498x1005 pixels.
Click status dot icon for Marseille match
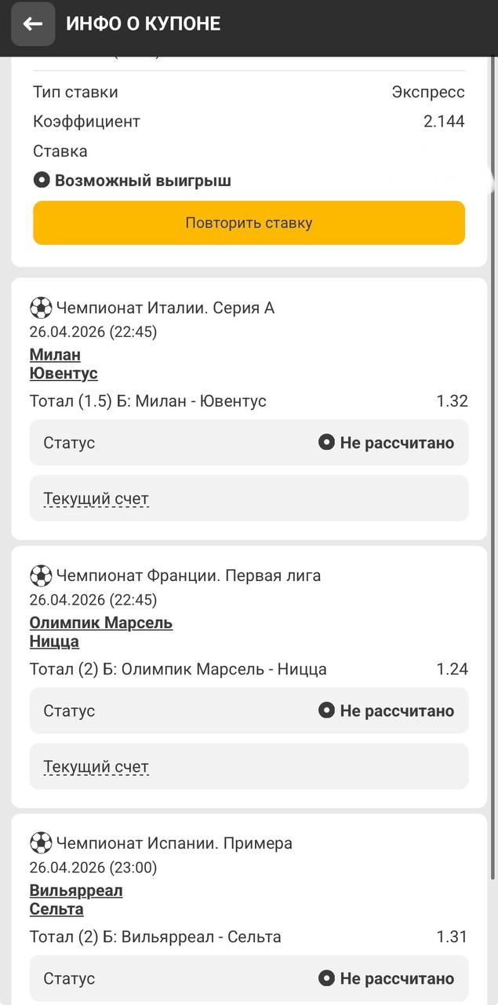tap(326, 711)
